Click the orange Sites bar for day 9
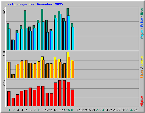The width and height of the screenshot is (145, 113). pyautogui.click(x=43, y=69)
